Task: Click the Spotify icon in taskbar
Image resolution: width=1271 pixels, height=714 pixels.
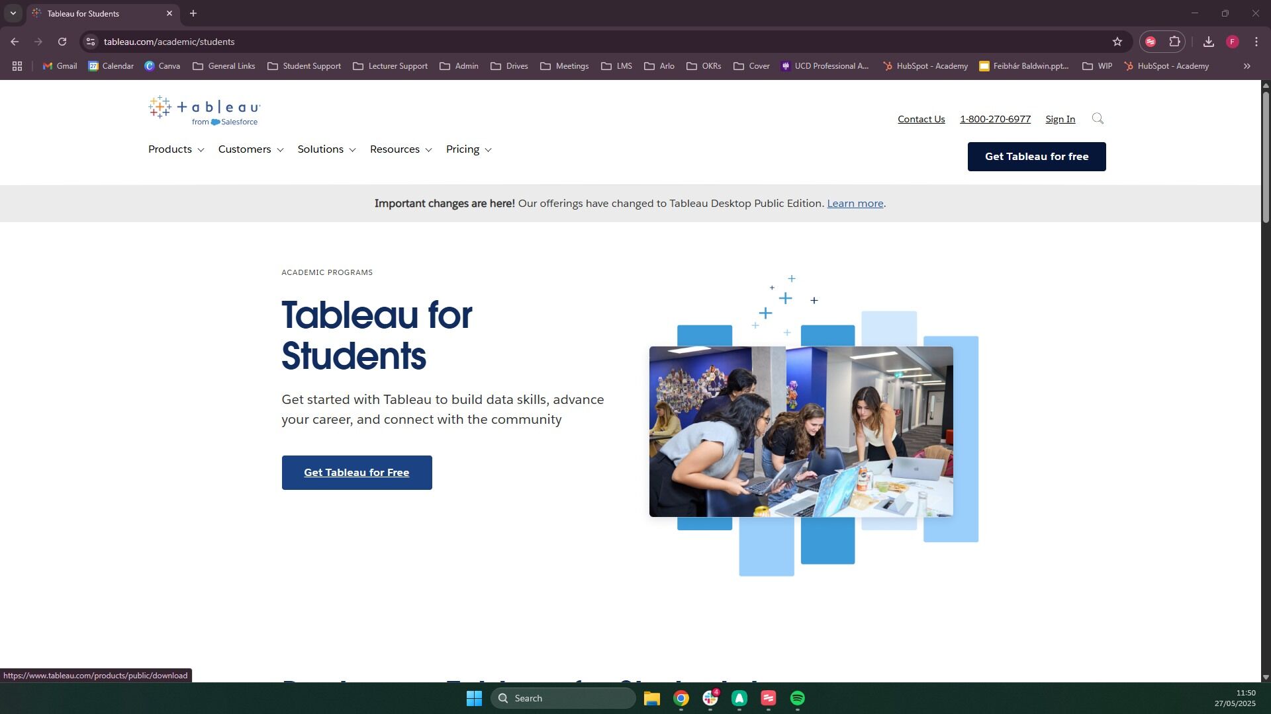Action: [797, 698]
